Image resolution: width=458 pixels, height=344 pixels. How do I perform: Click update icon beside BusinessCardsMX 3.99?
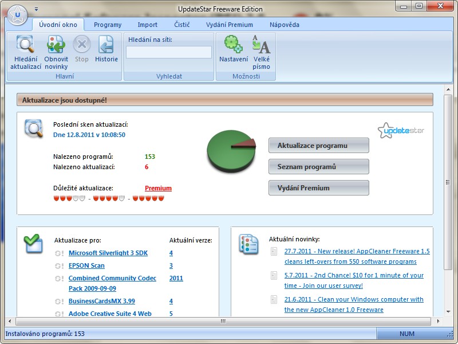pyautogui.click(x=60, y=302)
